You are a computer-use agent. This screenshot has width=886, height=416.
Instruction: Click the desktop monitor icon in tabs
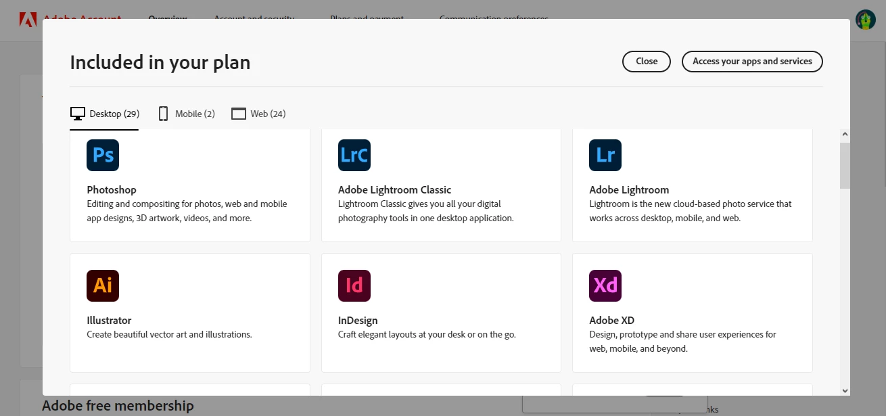click(78, 114)
